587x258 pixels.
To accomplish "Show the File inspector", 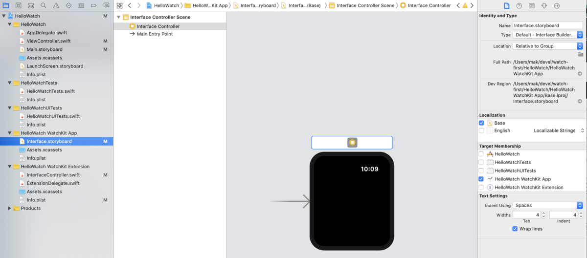I will (x=506, y=5).
